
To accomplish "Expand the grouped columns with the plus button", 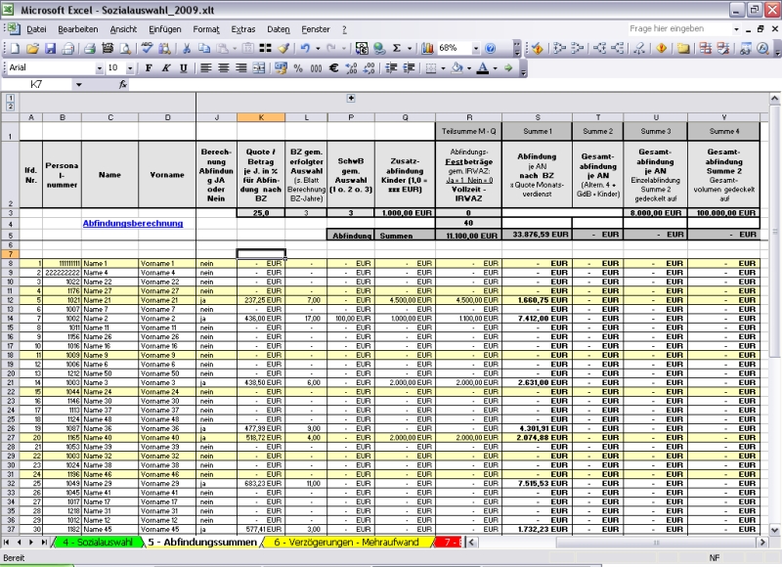I will [351, 98].
